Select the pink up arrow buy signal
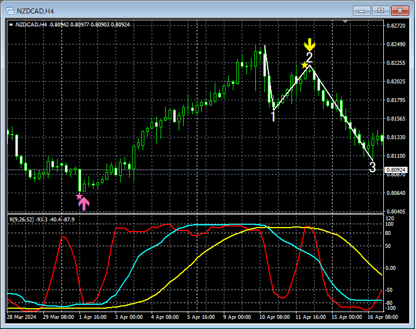The width and height of the screenshot is (416, 329). pyautogui.click(x=84, y=204)
